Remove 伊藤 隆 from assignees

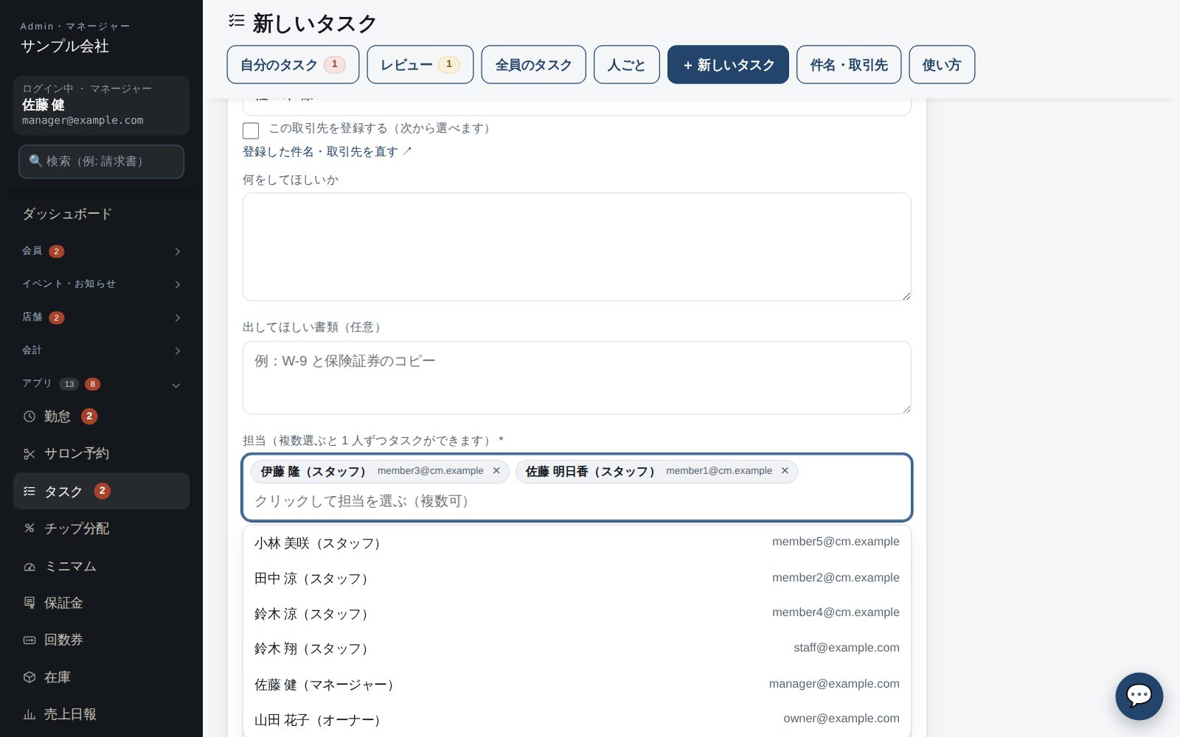[x=496, y=471]
